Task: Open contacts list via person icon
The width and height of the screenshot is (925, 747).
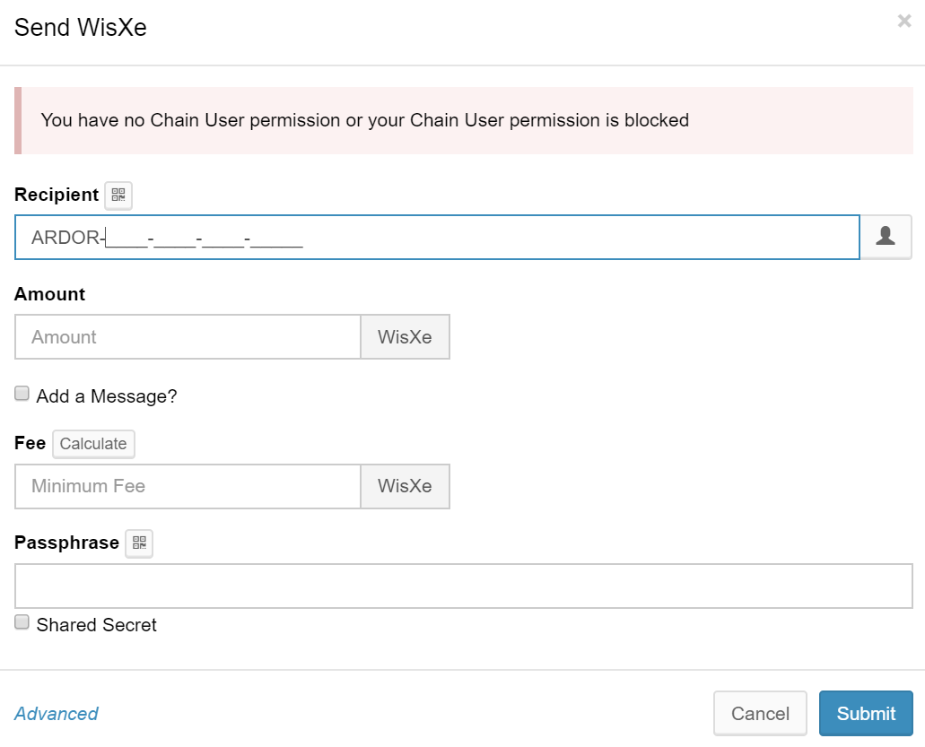Action: click(886, 237)
